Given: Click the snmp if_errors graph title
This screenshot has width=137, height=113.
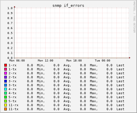Looking at the screenshot, I should point(68,6).
